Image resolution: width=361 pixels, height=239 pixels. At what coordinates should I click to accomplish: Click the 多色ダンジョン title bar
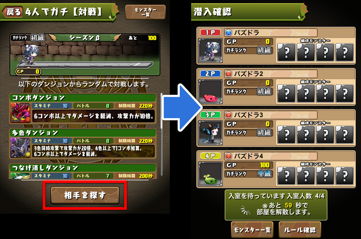[x=83, y=133]
